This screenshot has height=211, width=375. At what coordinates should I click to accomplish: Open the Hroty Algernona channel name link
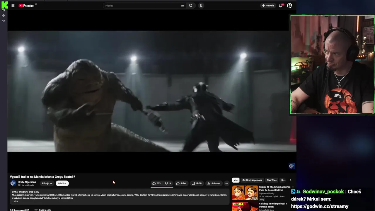27,182
